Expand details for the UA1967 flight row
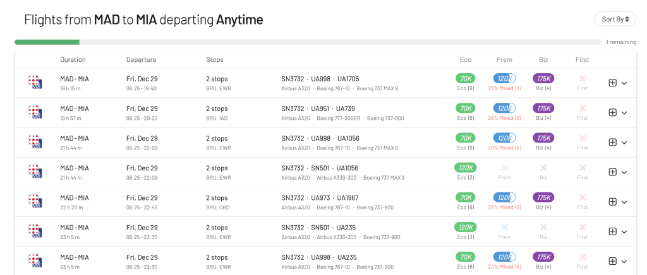This screenshot has height=275, width=647. coord(624,202)
